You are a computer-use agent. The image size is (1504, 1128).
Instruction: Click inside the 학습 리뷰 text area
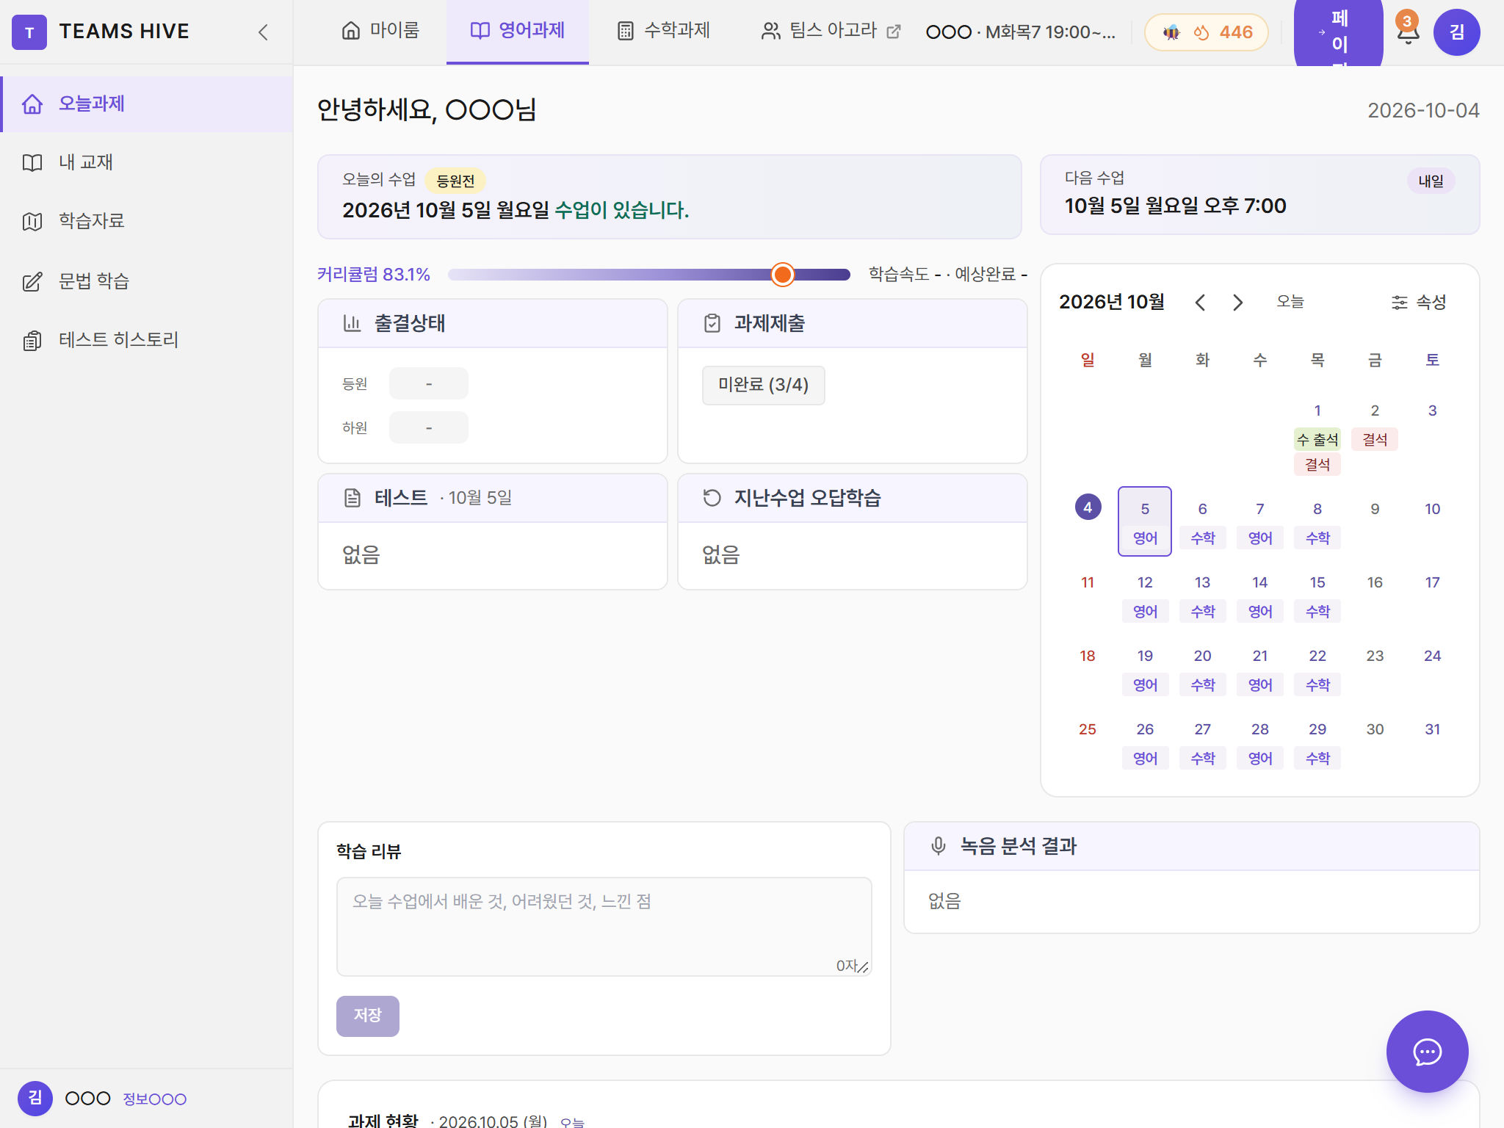(604, 926)
